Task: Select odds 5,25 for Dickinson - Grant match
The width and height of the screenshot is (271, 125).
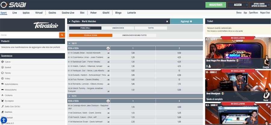Action: point(179,113)
